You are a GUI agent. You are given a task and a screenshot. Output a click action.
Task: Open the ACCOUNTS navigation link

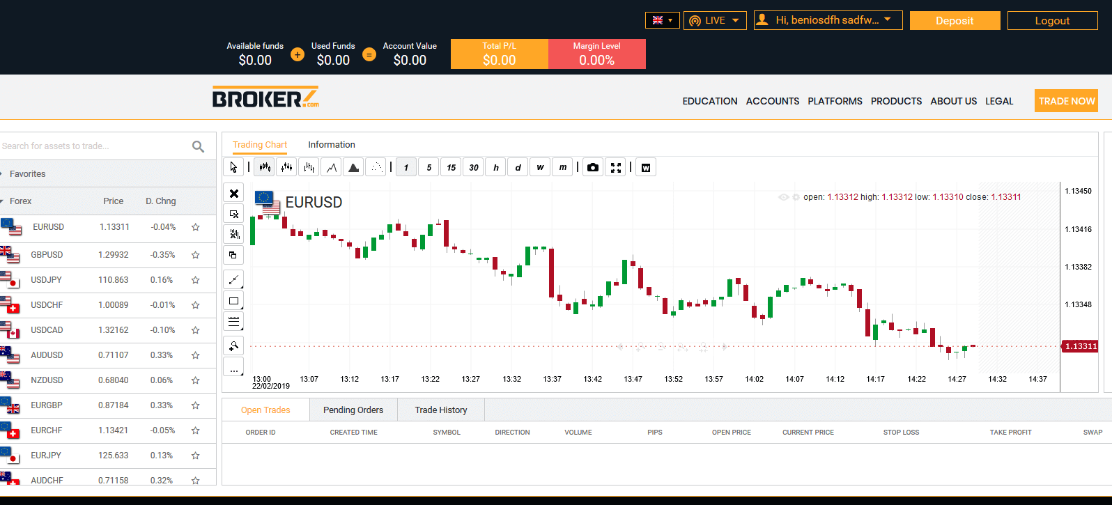tap(773, 101)
